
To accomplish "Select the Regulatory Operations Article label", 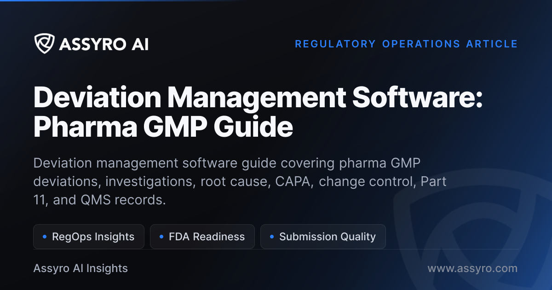I will (406, 44).
